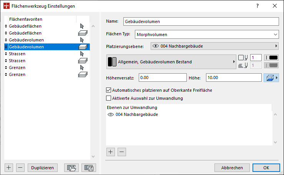Click the Höhenversatz input field

pyautogui.click(x=163, y=78)
